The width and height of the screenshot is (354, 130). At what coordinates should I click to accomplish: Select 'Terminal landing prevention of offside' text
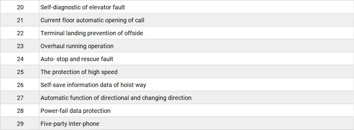coord(92,33)
